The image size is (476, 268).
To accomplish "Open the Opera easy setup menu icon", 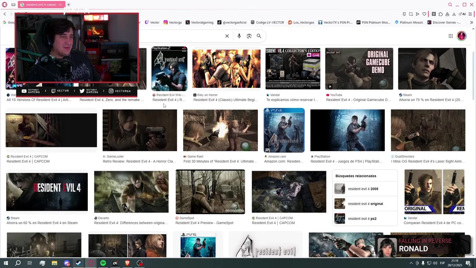I will tap(470, 14).
